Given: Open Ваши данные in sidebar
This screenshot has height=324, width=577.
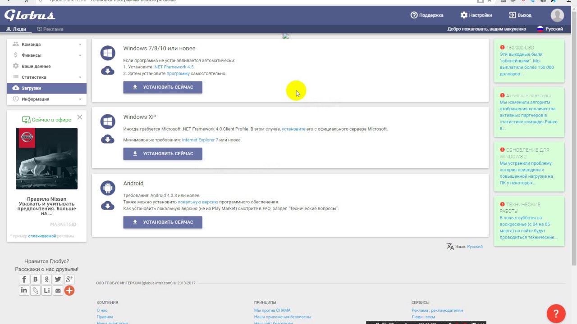Looking at the screenshot, I should 46,66.
